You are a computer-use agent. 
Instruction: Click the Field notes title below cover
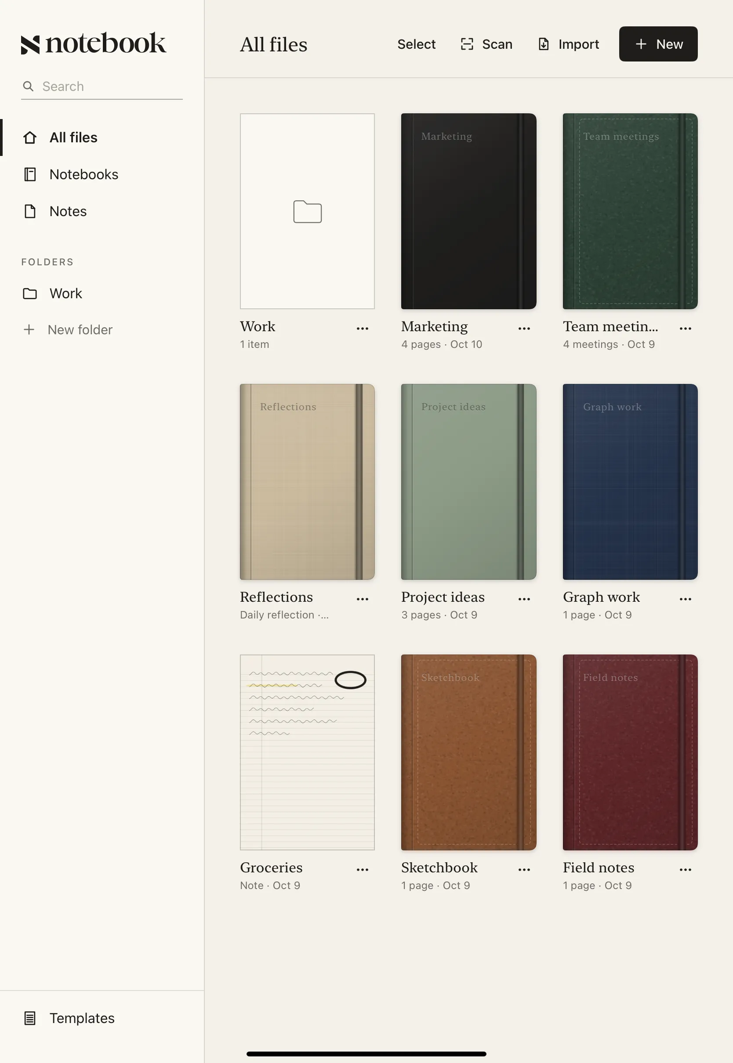pos(599,868)
